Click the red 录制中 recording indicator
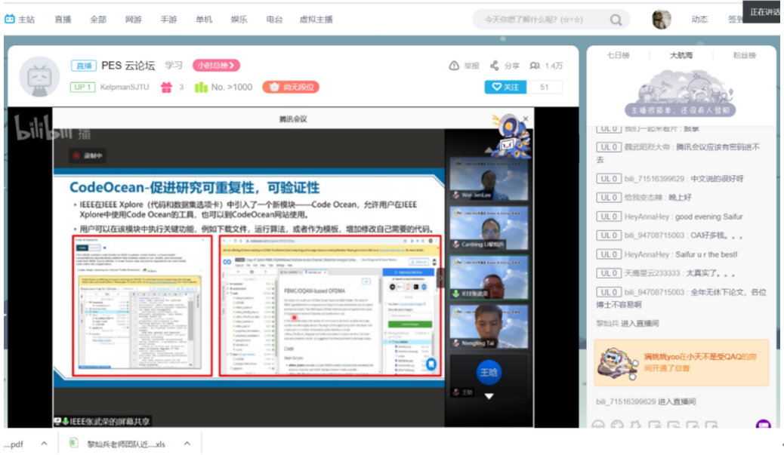 click(88, 156)
